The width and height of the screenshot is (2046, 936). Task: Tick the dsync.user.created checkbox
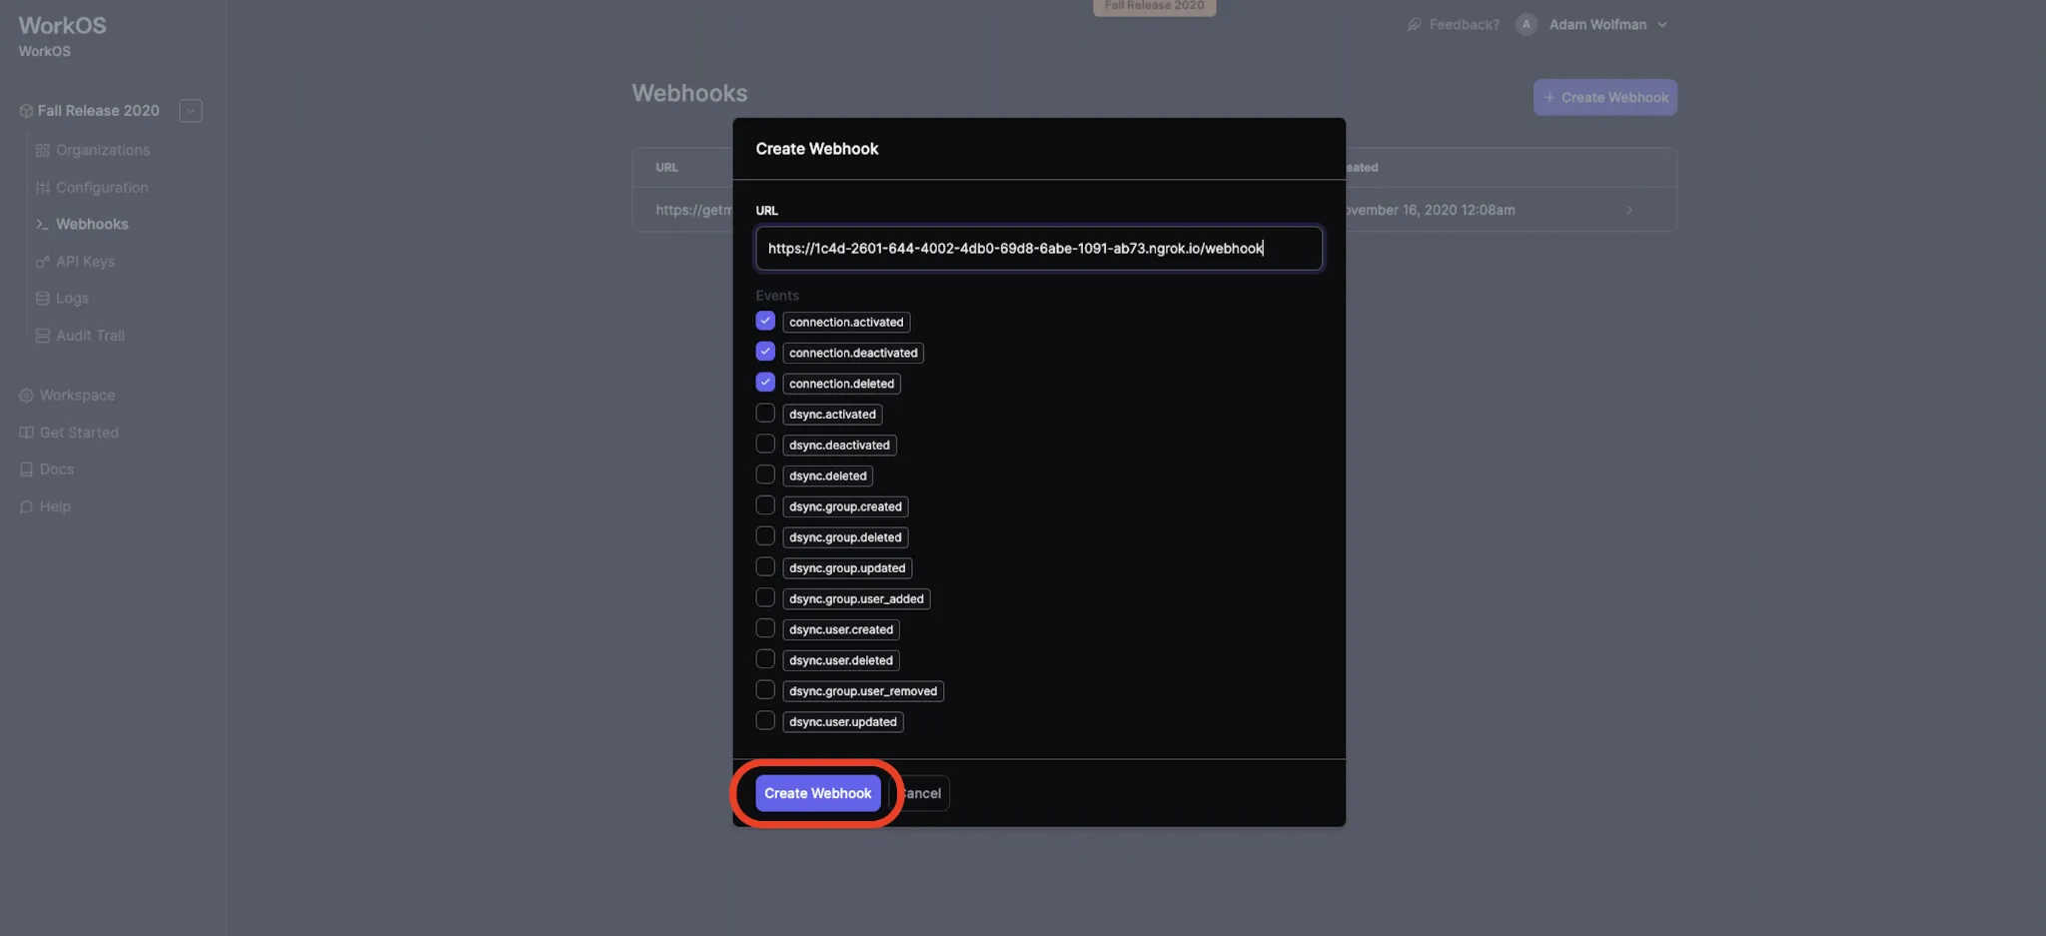[x=765, y=629]
